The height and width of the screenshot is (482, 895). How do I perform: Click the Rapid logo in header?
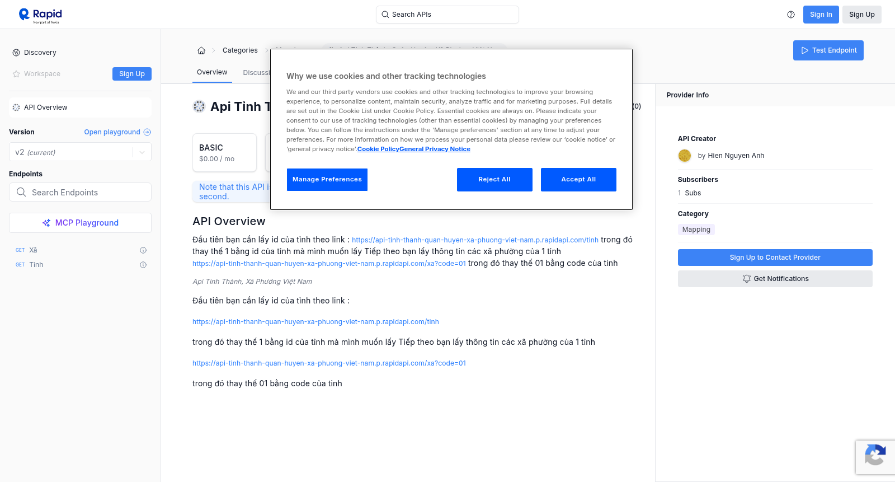coord(40,15)
